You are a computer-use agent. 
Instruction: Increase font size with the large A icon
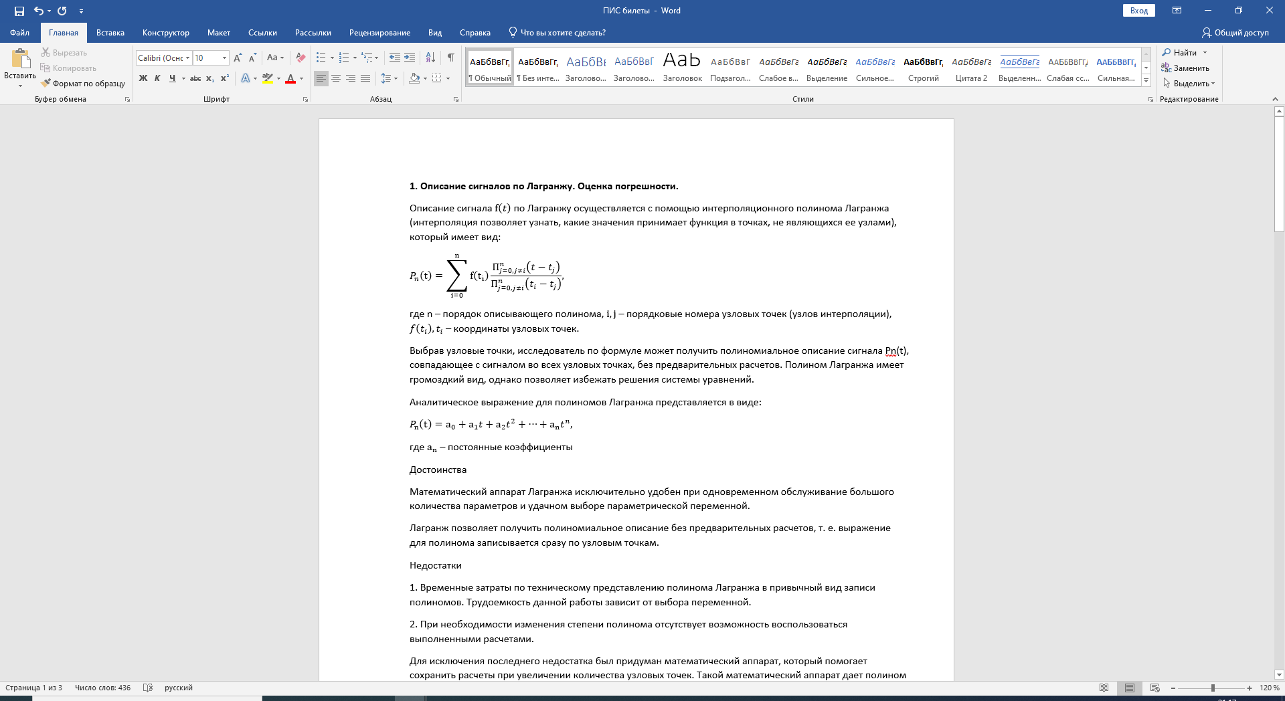[x=238, y=58]
